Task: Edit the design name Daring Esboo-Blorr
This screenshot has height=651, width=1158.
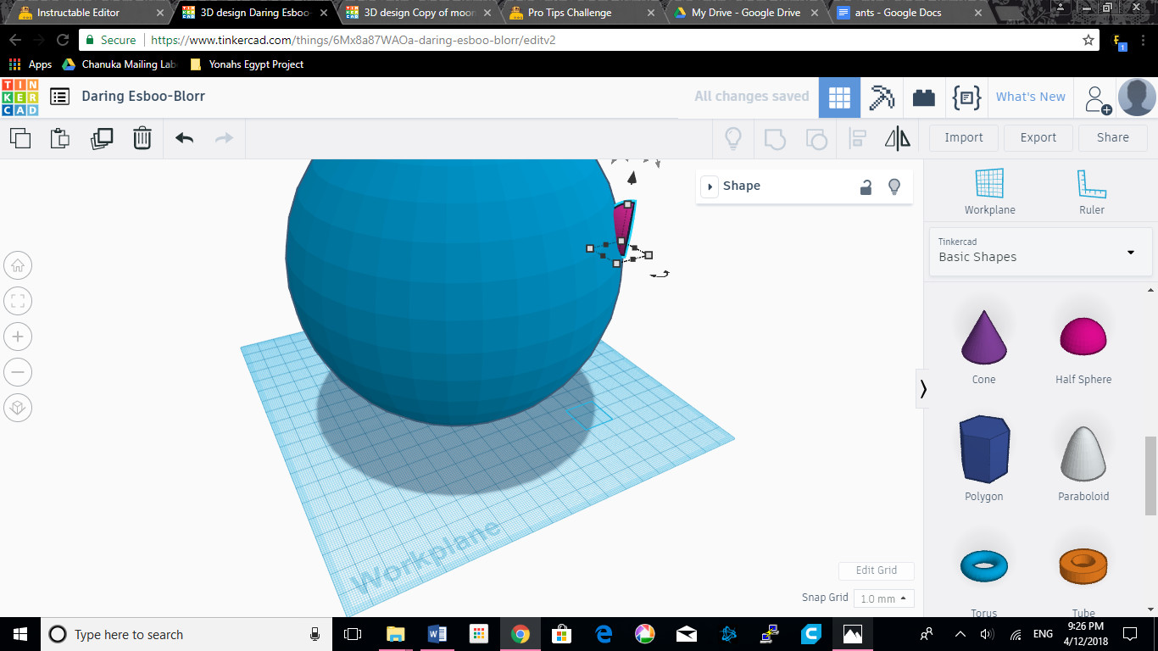Action: click(143, 97)
